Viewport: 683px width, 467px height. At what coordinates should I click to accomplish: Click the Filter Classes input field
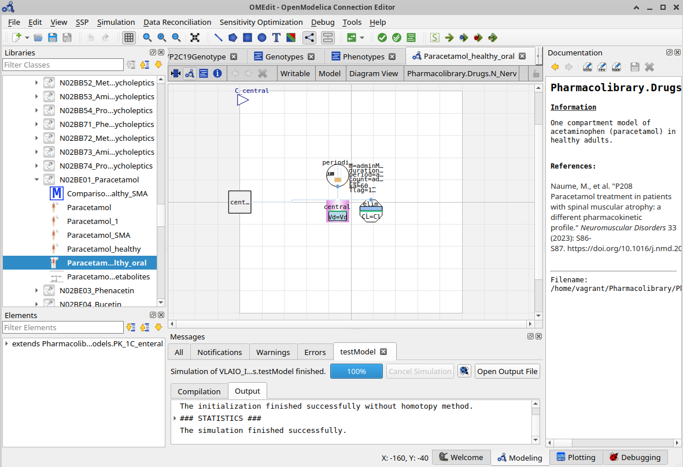click(62, 65)
